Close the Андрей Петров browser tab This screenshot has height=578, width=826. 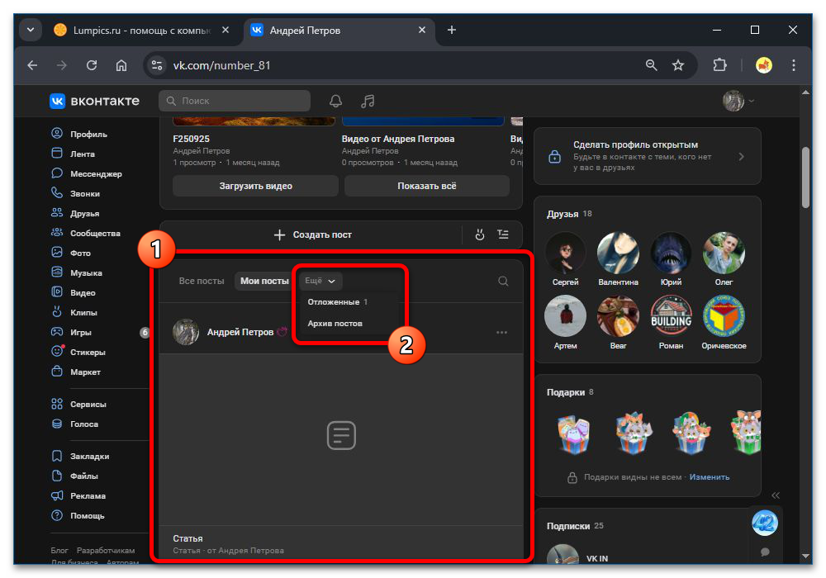pos(421,30)
